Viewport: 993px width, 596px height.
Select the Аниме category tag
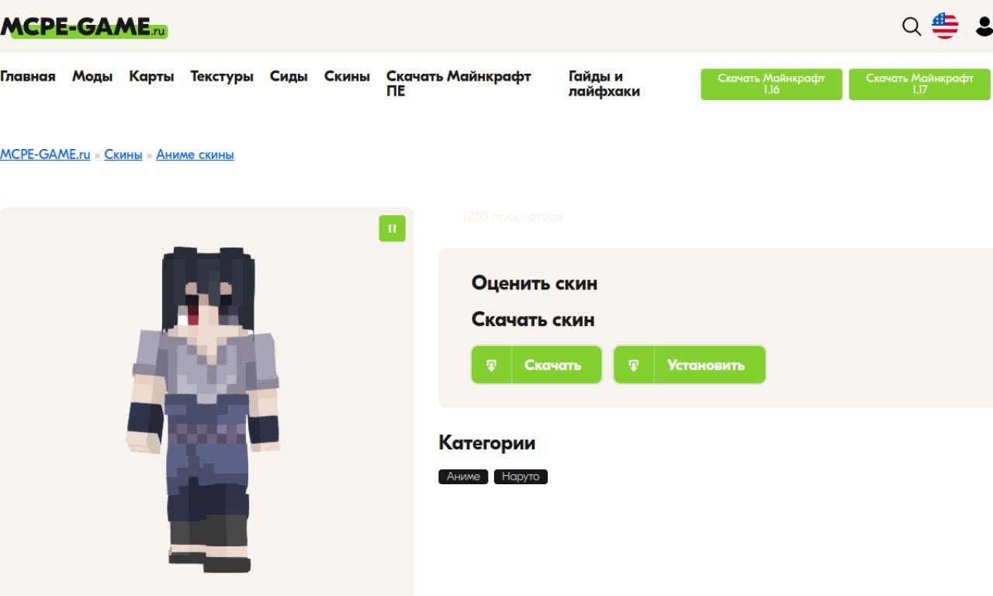[463, 476]
